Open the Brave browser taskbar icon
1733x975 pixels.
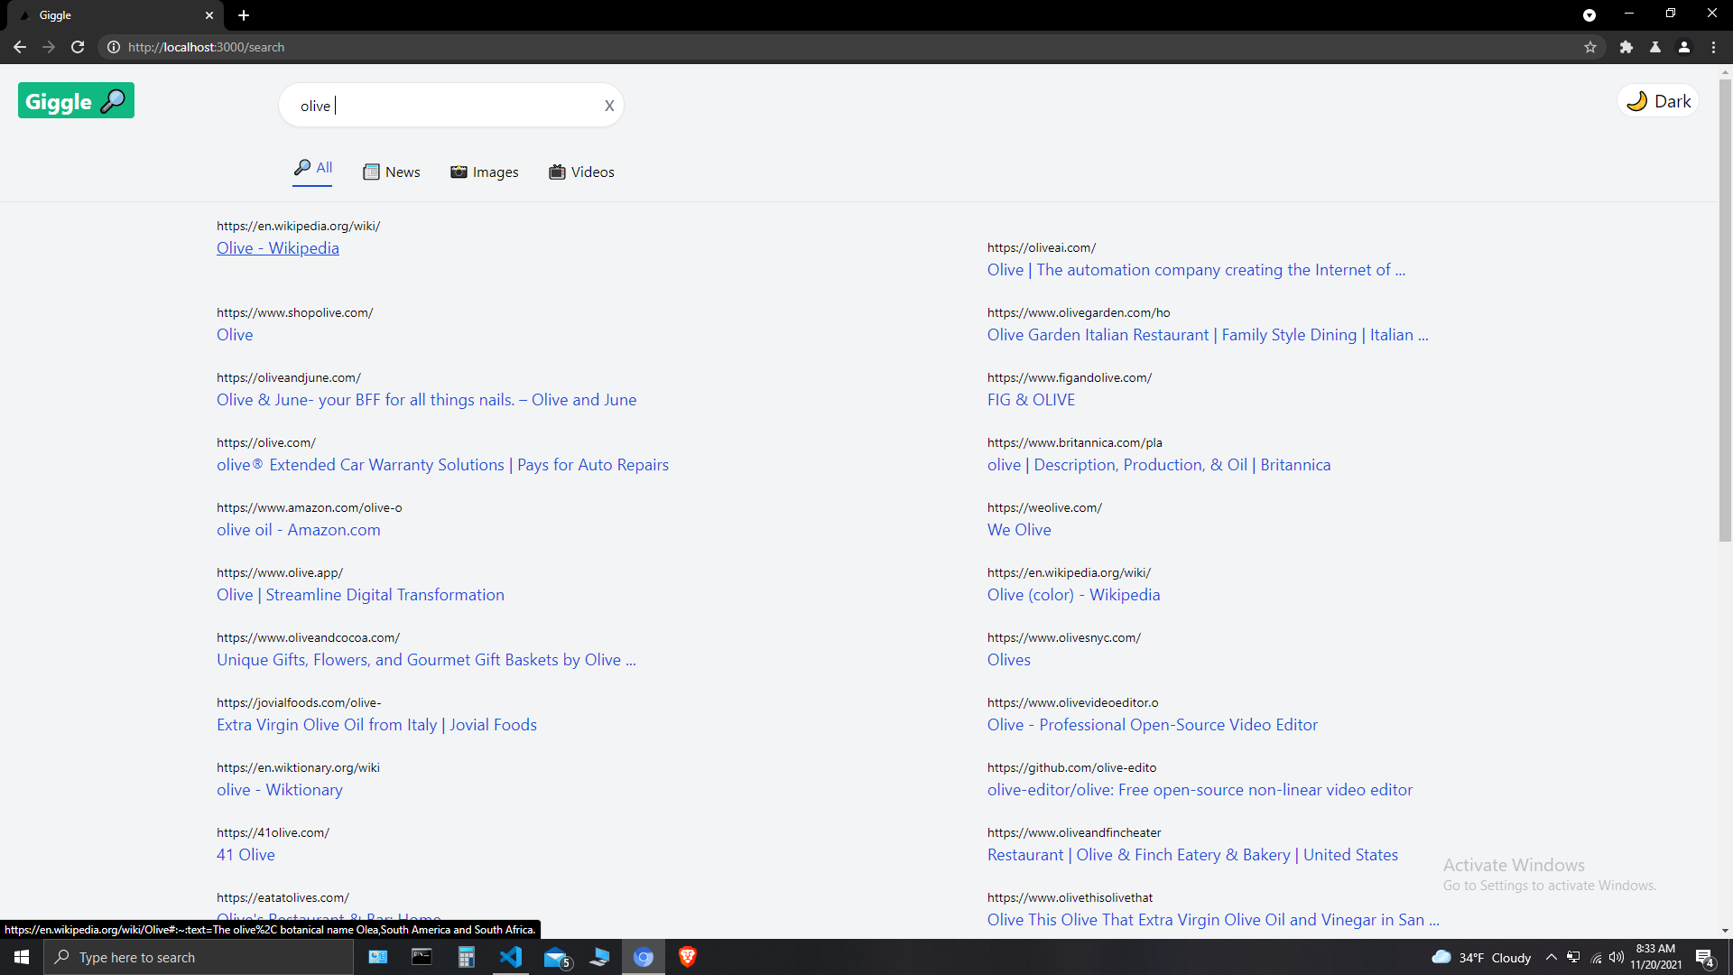click(688, 957)
